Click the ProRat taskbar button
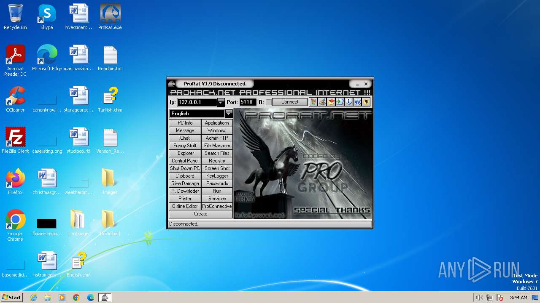The height and width of the screenshot is (303, 540). [x=105, y=298]
